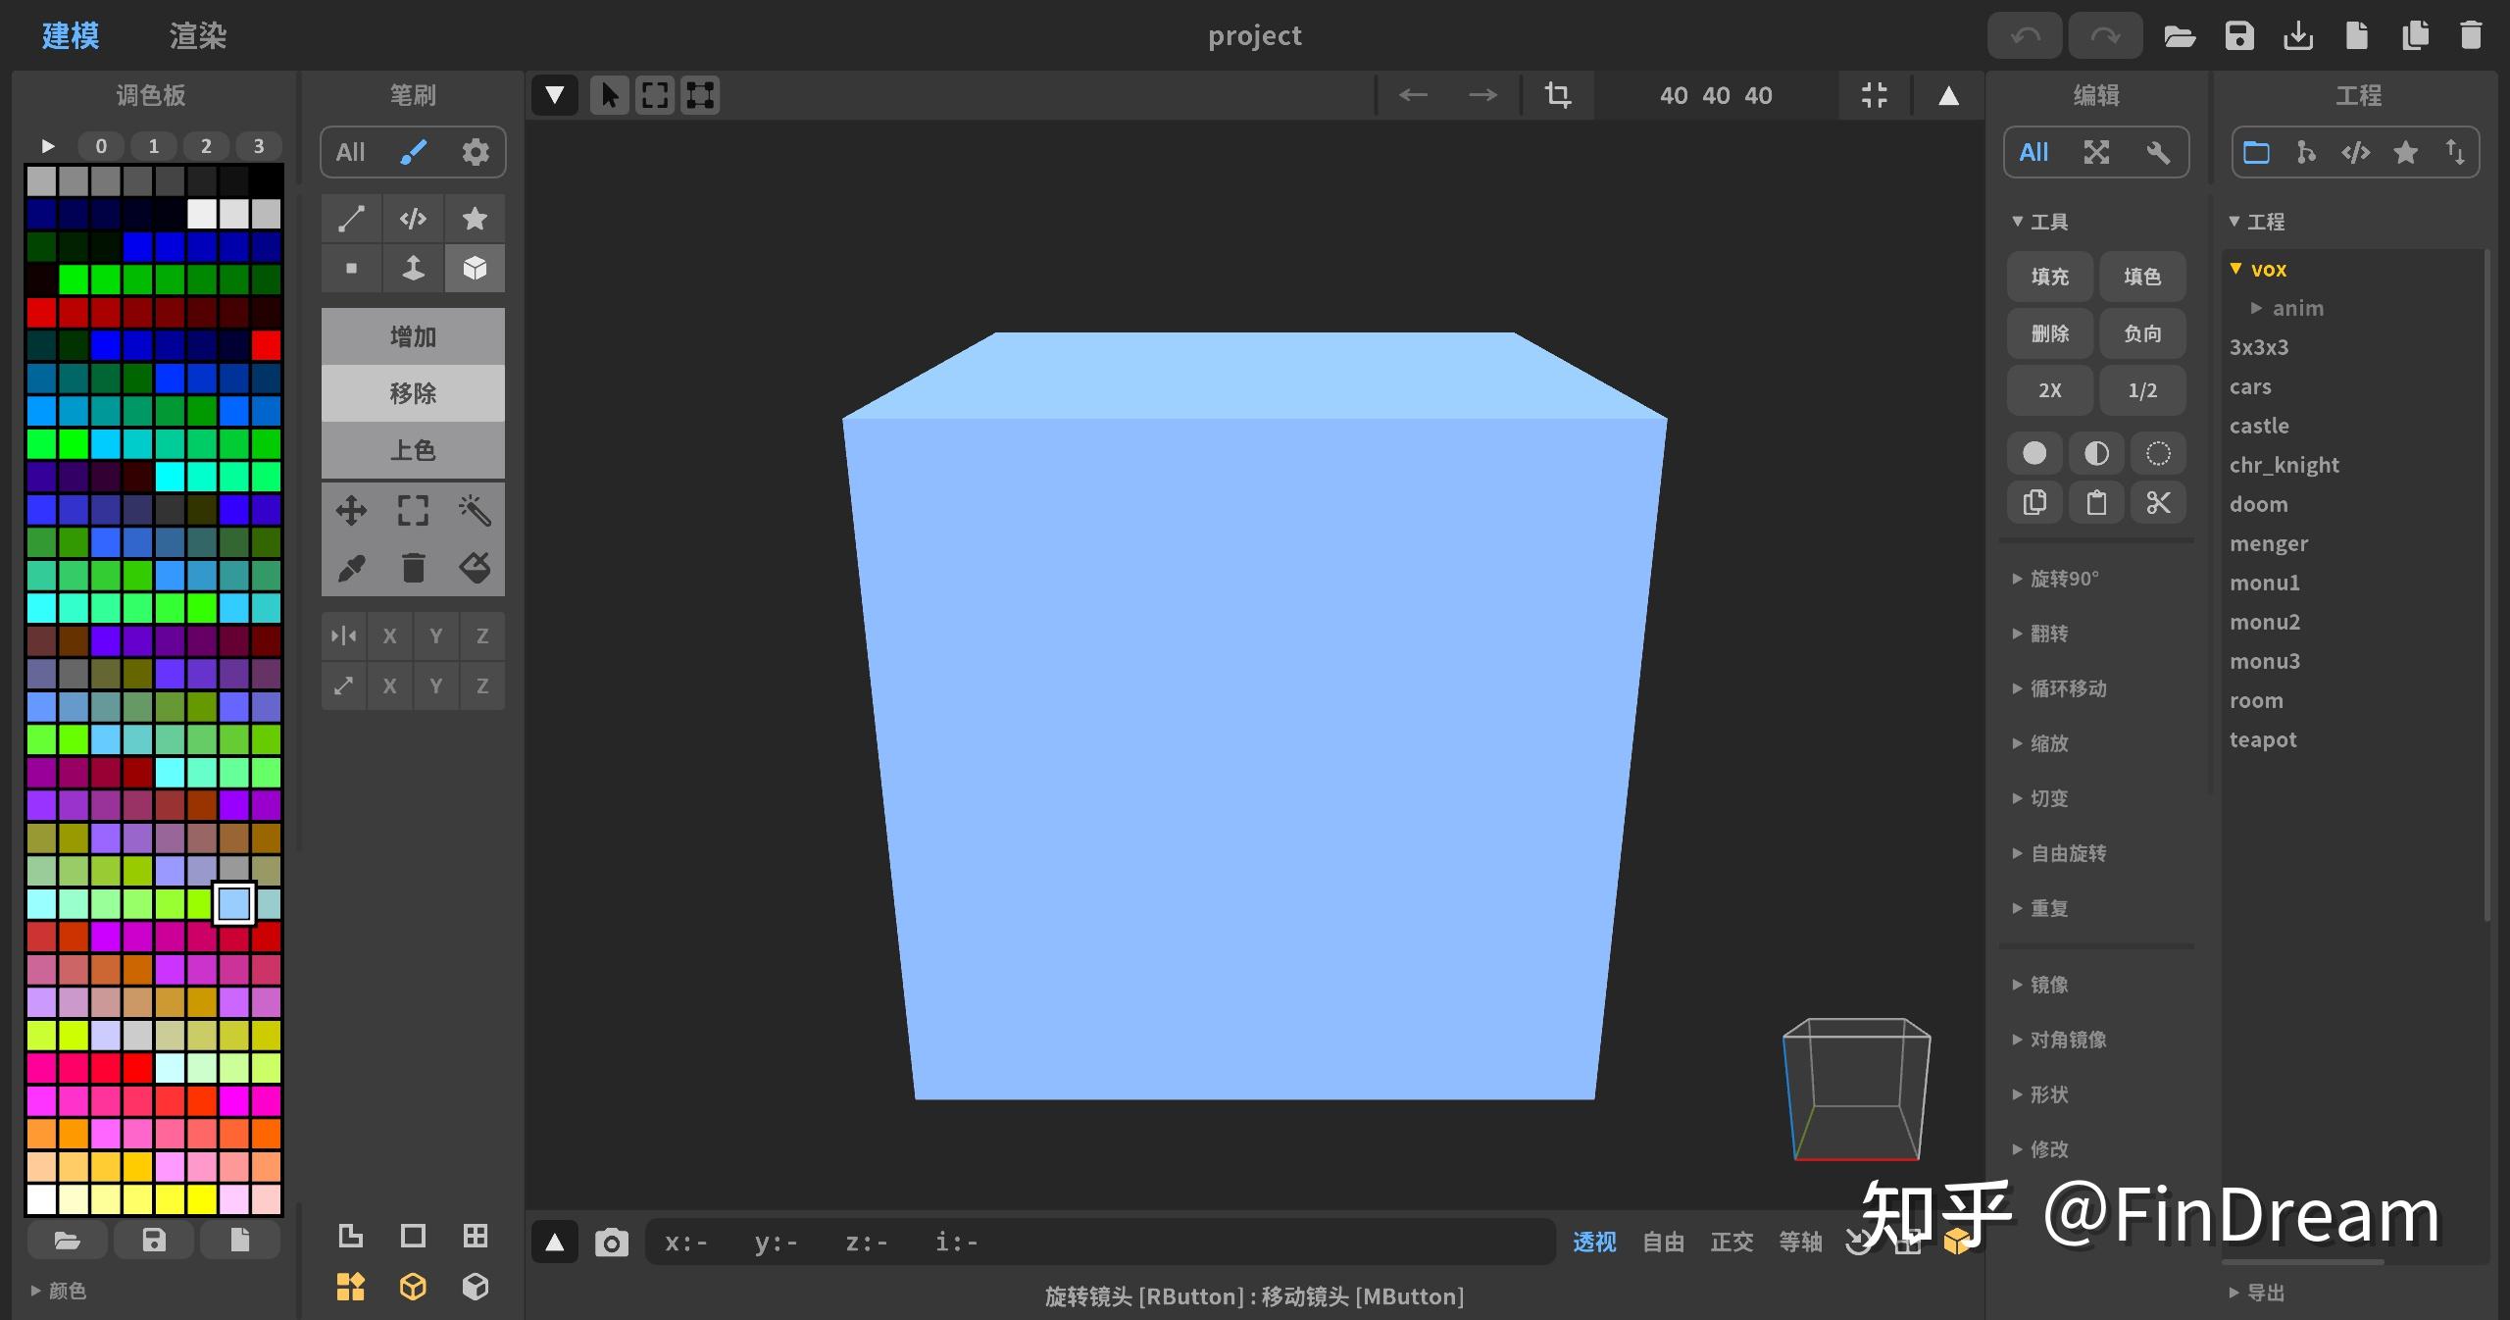Select the pattern brush star icon
The height and width of the screenshot is (1320, 2510).
tap(475, 218)
